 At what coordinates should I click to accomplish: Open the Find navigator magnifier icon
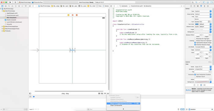9,6
